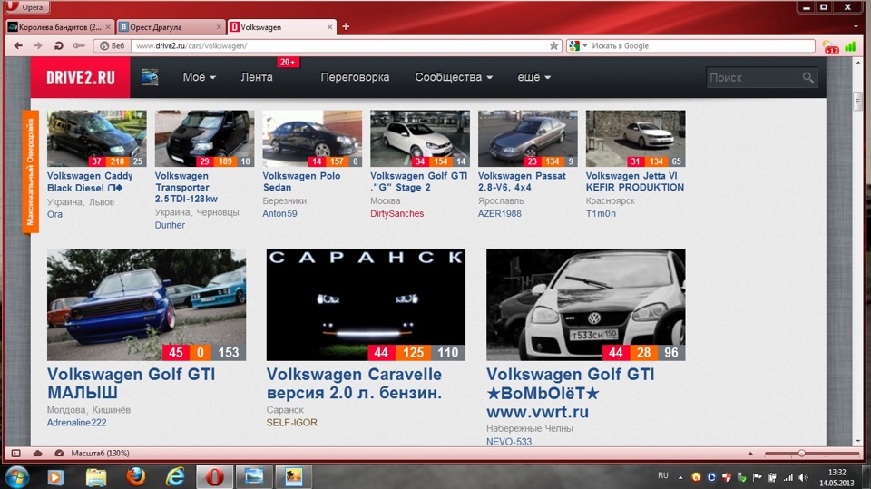Close the Королева бандитов tab

pyautogui.click(x=108, y=26)
